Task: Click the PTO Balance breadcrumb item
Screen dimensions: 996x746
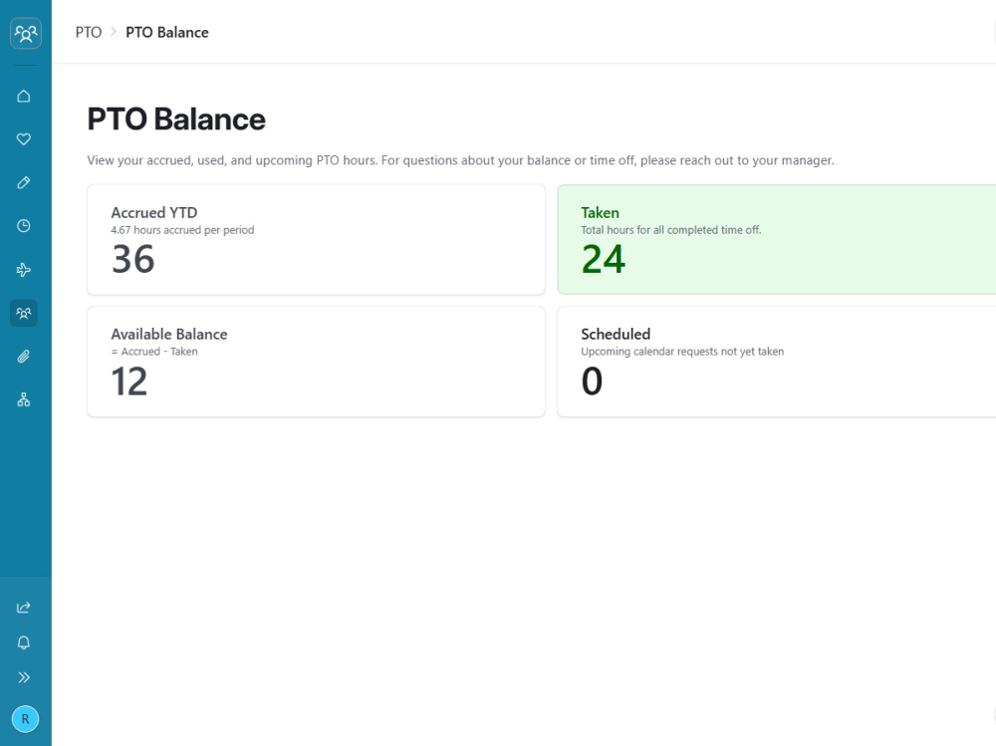Action: [167, 33]
